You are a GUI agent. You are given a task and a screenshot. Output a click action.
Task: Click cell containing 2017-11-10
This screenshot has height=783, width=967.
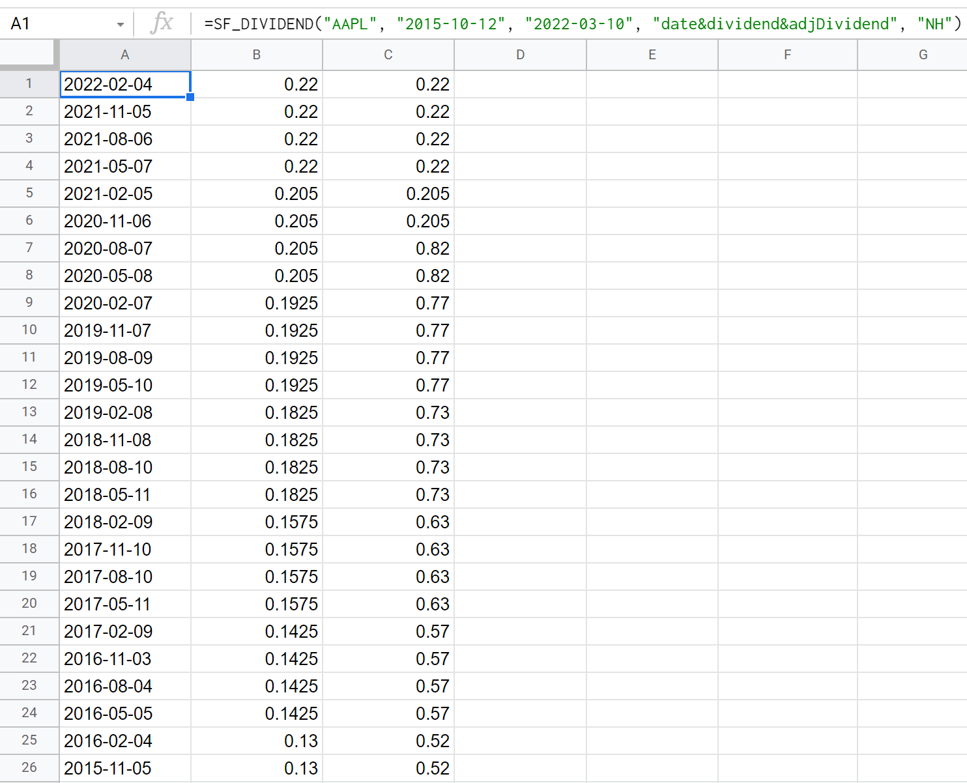coord(125,549)
